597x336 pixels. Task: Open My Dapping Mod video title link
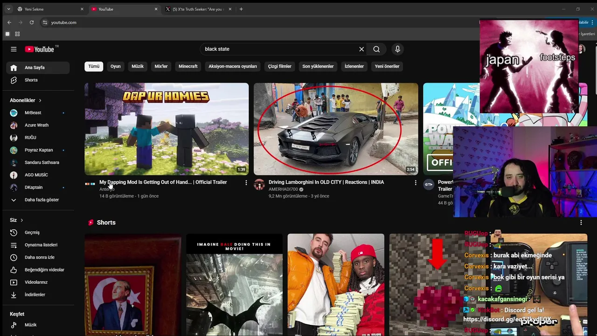[163, 182]
